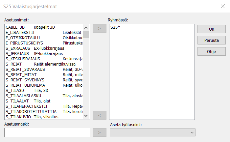
Task: Select the CABLE_3D Kaapelit 3D entry
Action: [30, 27]
